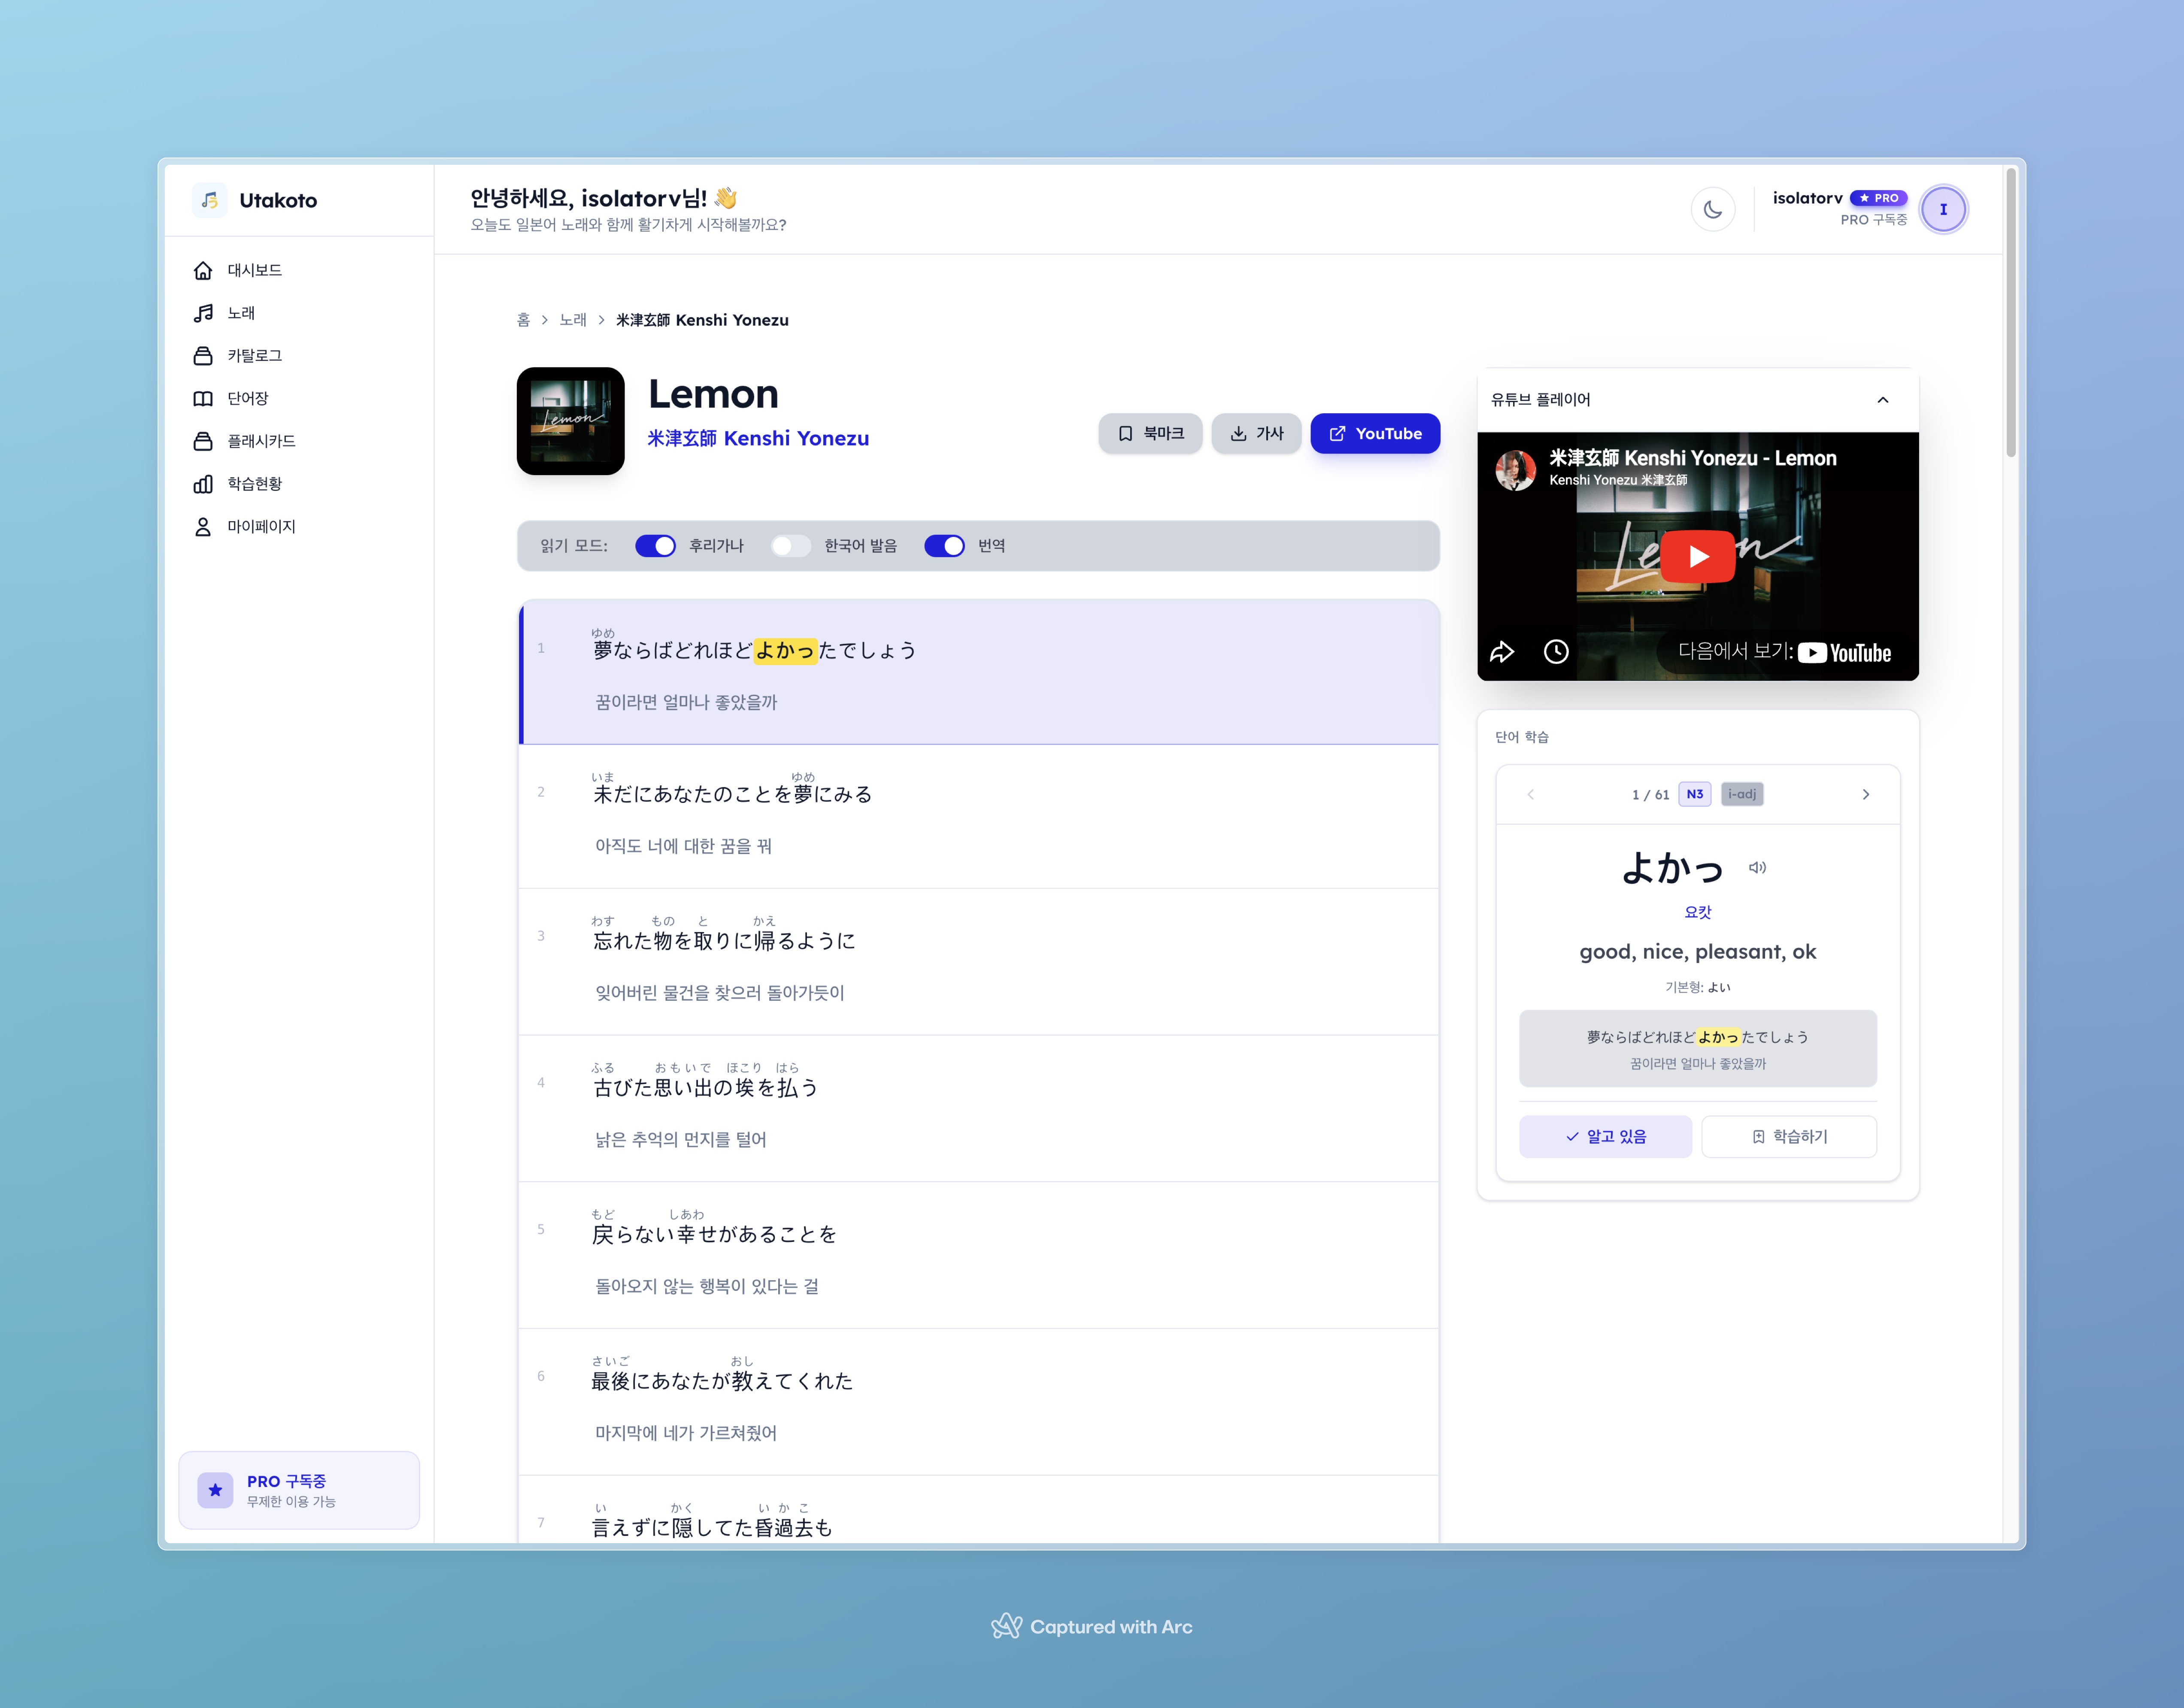
Task: Click the PRO subscription star icon
Action: [215, 1490]
